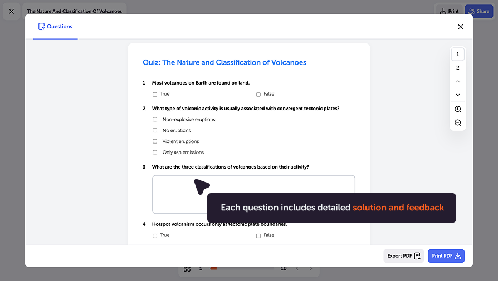
Task: Check False for question 4 on hotspot volcanism
Action: [x=258, y=235]
